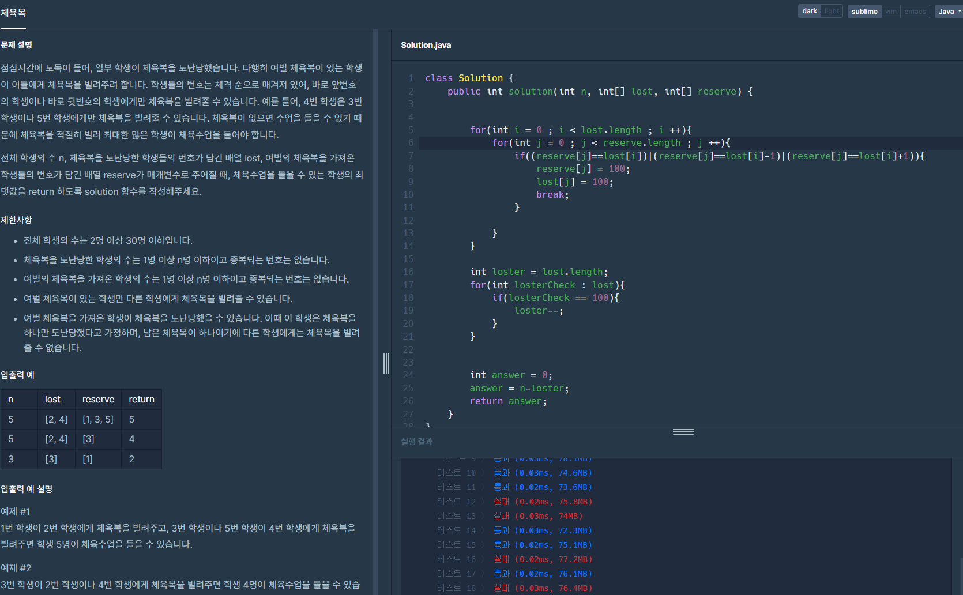The image size is (963, 595).
Task: Click the 테스트 17 passed result row
Action: pyautogui.click(x=514, y=574)
